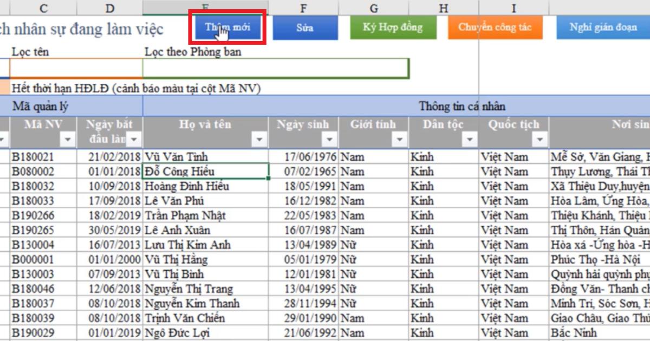Select column header E
Screen dimensions: 650x341
[x=205, y=8]
